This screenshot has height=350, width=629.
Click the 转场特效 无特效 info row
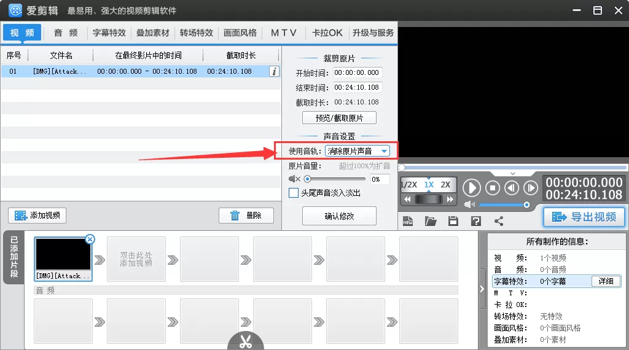click(x=555, y=316)
